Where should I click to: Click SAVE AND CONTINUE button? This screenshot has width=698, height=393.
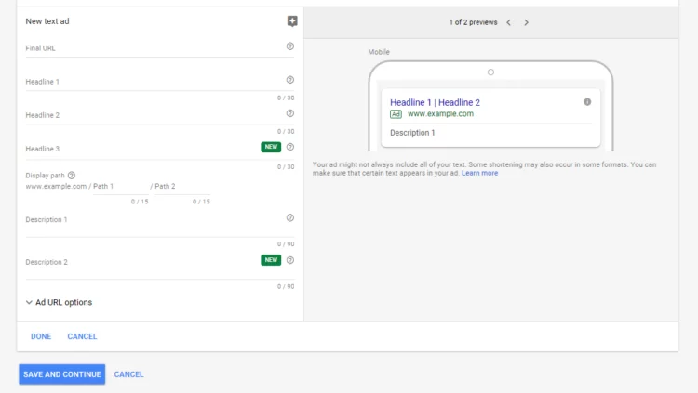pyautogui.click(x=61, y=374)
